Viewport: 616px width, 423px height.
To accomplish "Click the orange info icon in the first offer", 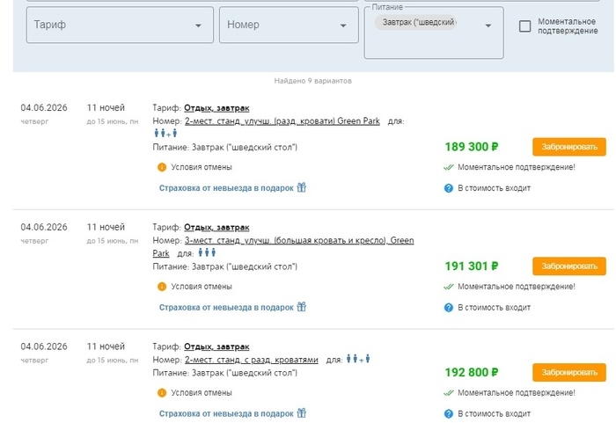I will coord(162,167).
